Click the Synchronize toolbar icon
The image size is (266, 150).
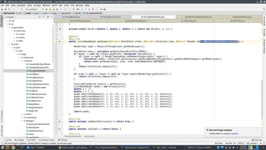(x=9, y=9)
